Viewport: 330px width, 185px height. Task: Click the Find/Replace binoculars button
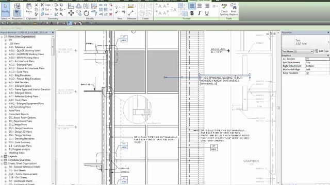[234, 9]
